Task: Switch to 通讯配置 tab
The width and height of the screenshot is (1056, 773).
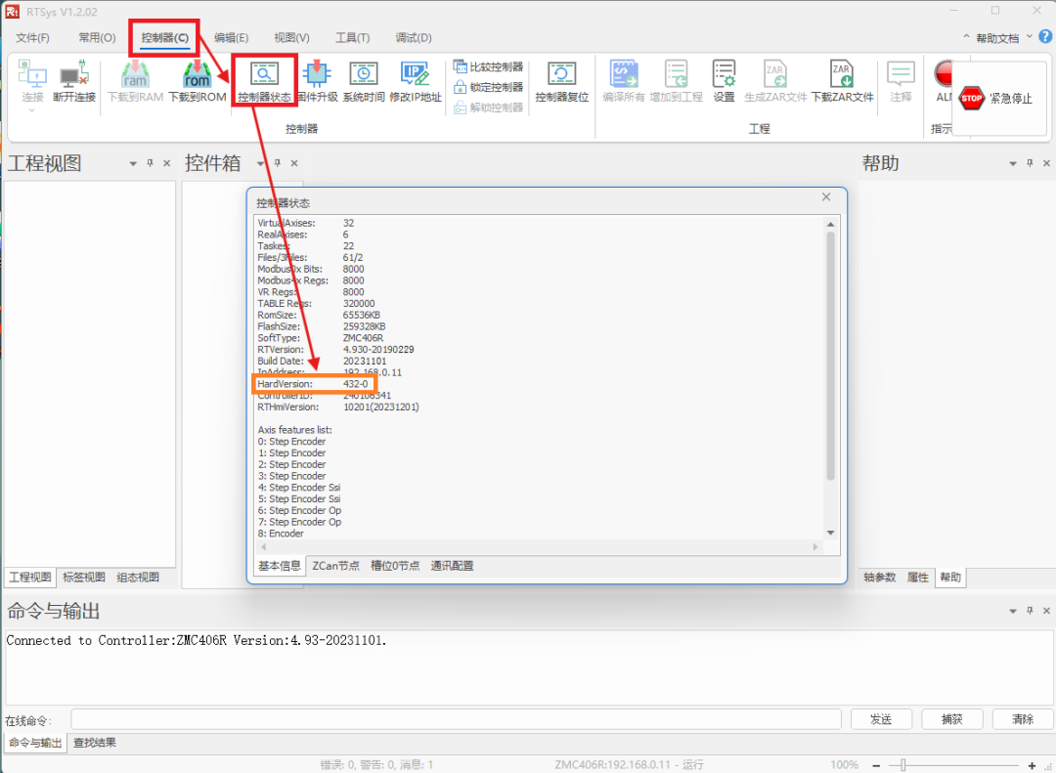Action: (452, 566)
